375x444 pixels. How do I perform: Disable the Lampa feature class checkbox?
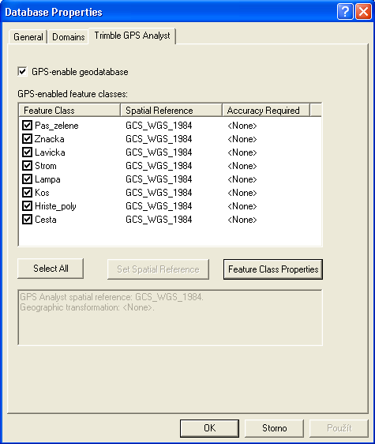click(27, 179)
